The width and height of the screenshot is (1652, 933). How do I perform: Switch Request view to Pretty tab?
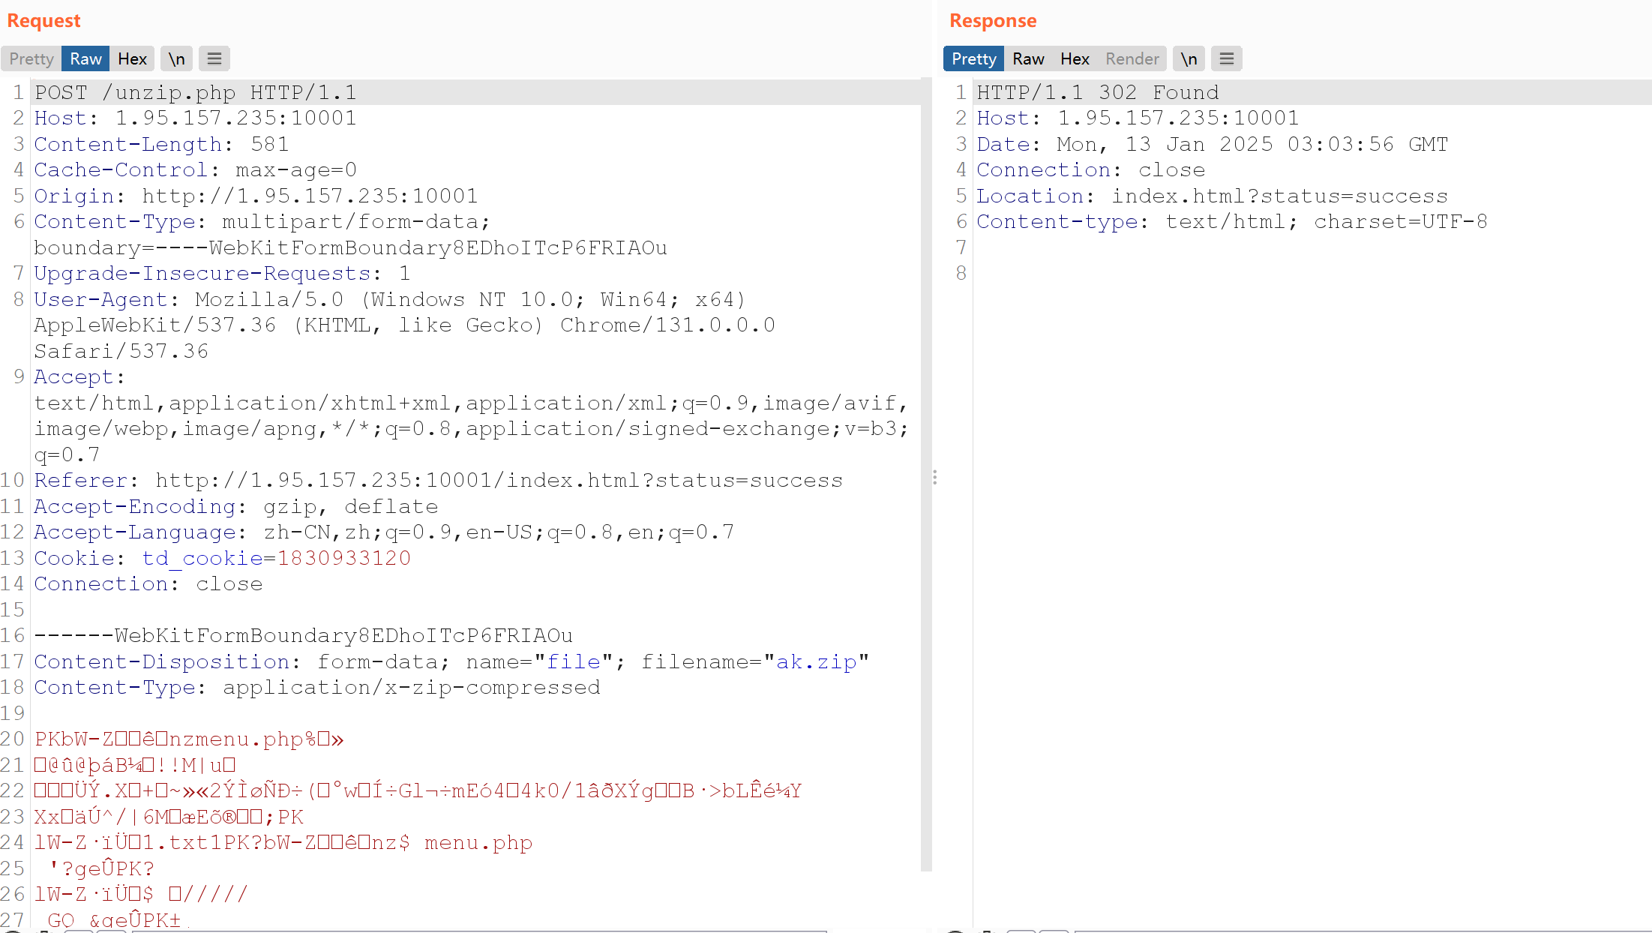click(x=31, y=59)
